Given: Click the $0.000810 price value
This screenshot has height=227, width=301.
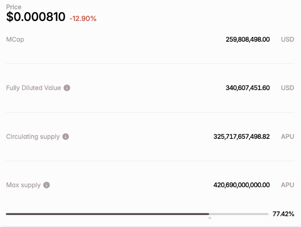Looking at the screenshot, I should click(x=36, y=17).
